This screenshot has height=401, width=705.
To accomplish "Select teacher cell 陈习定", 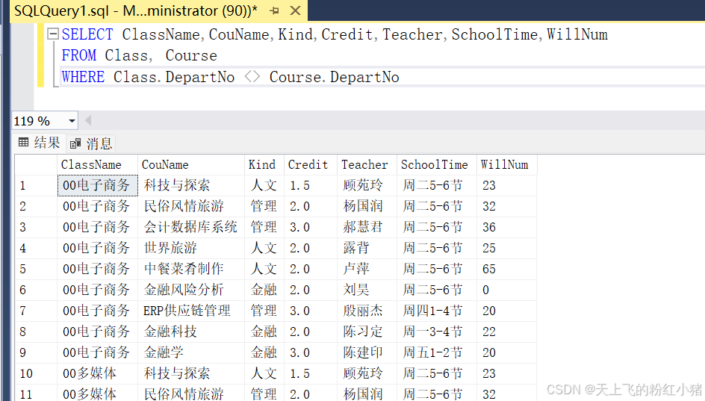I will coord(367,332).
